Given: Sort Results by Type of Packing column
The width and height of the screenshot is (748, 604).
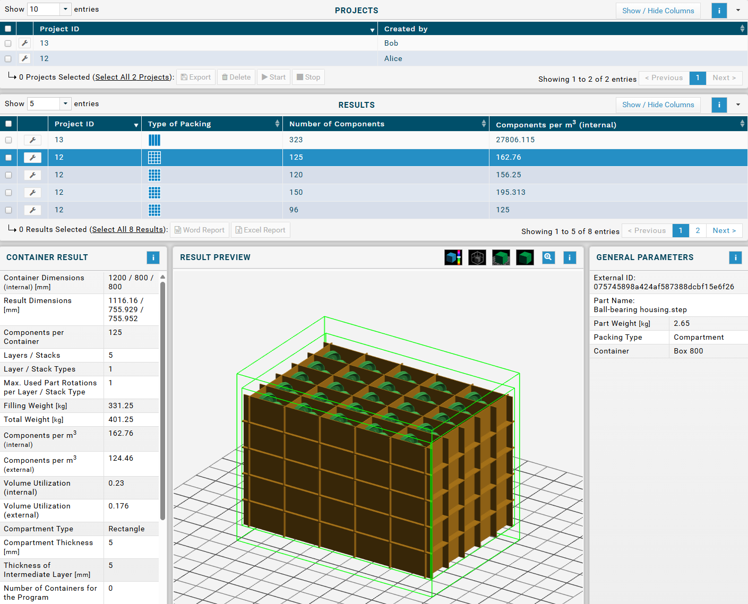Looking at the screenshot, I should pos(212,124).
